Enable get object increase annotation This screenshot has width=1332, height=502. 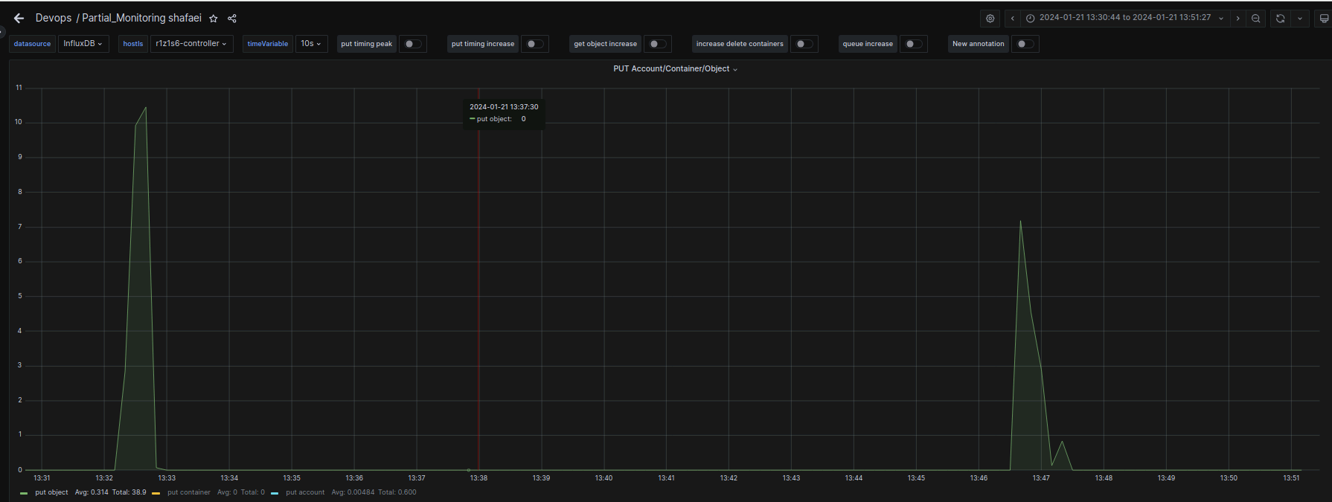[657, 44]
